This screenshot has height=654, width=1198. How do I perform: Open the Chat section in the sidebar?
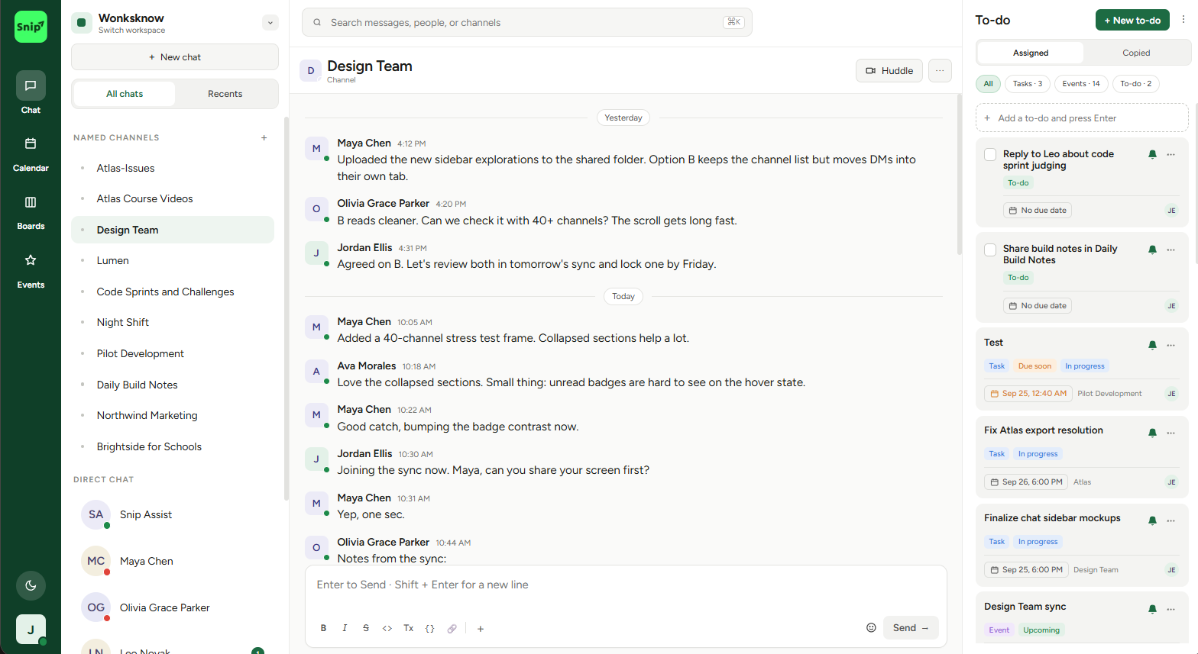(31, 93)
